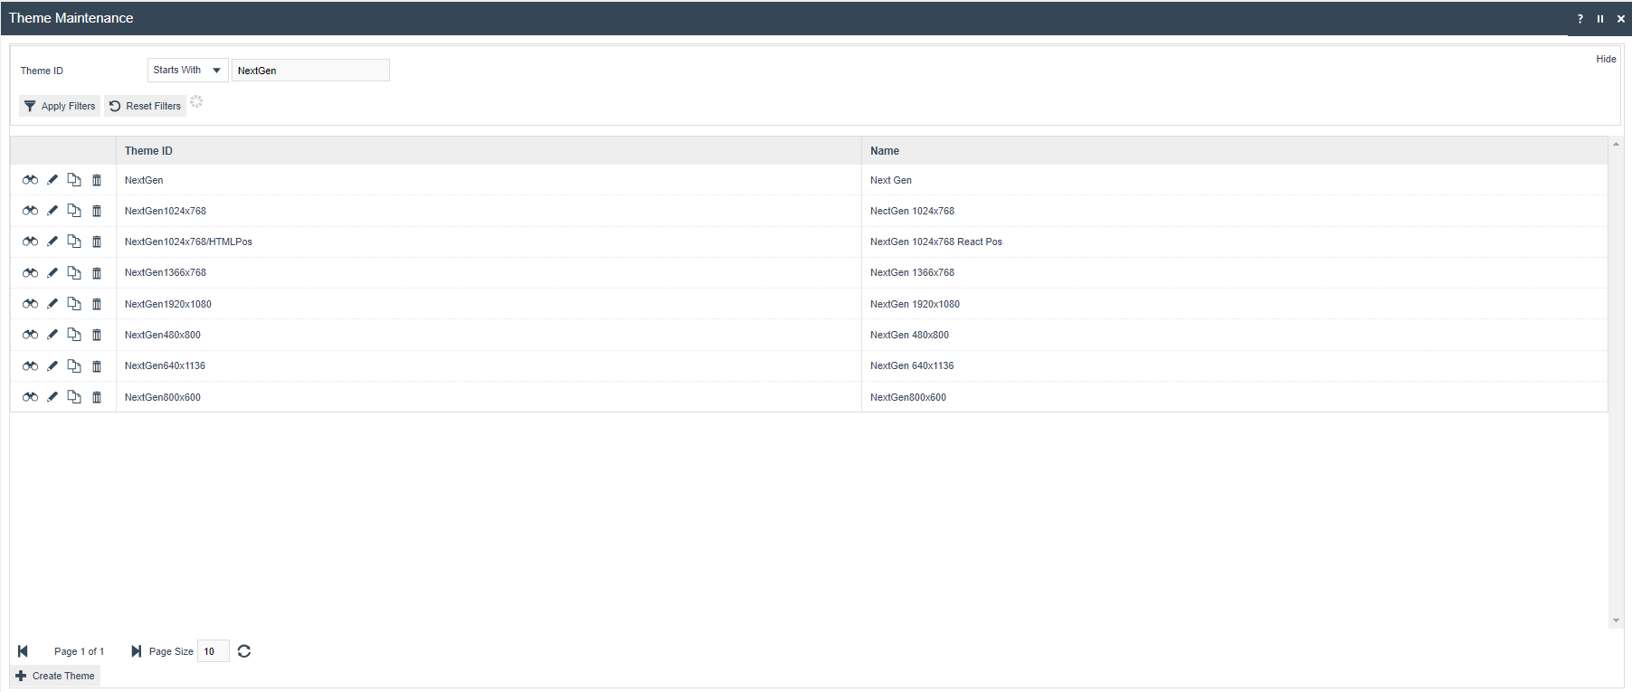
Task: Edit the NextGen640x1136 theme
Action: click(x=52, y=365)
